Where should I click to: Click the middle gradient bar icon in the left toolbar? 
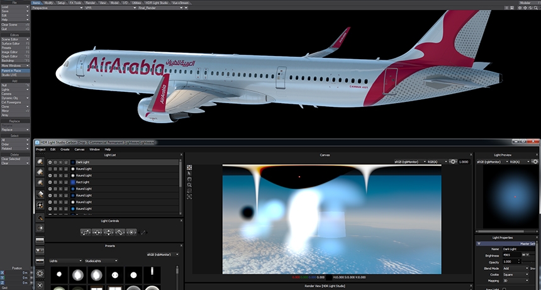pos(40,250)
